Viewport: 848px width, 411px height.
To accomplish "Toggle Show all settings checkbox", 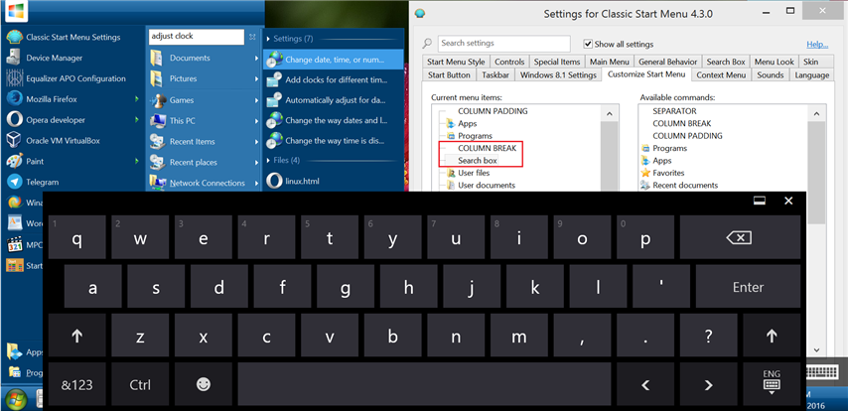I will point(588,45).
